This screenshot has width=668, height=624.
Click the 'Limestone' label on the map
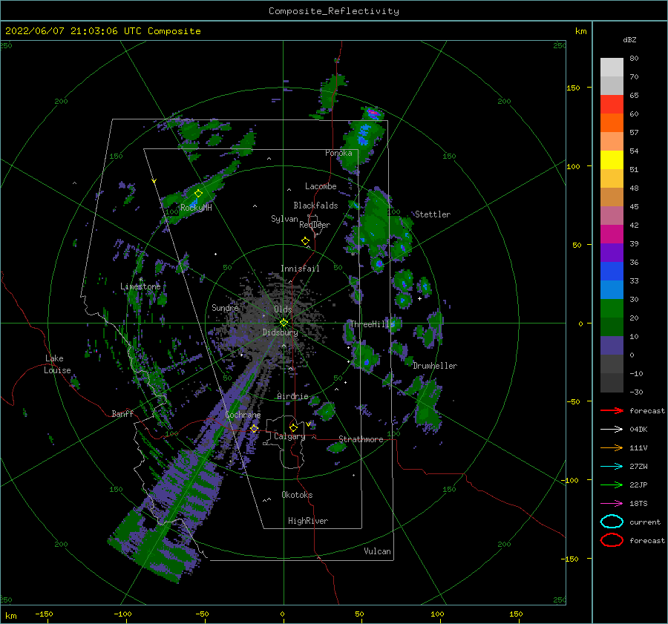pos(140,286)
